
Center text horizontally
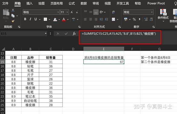point(91,19)
